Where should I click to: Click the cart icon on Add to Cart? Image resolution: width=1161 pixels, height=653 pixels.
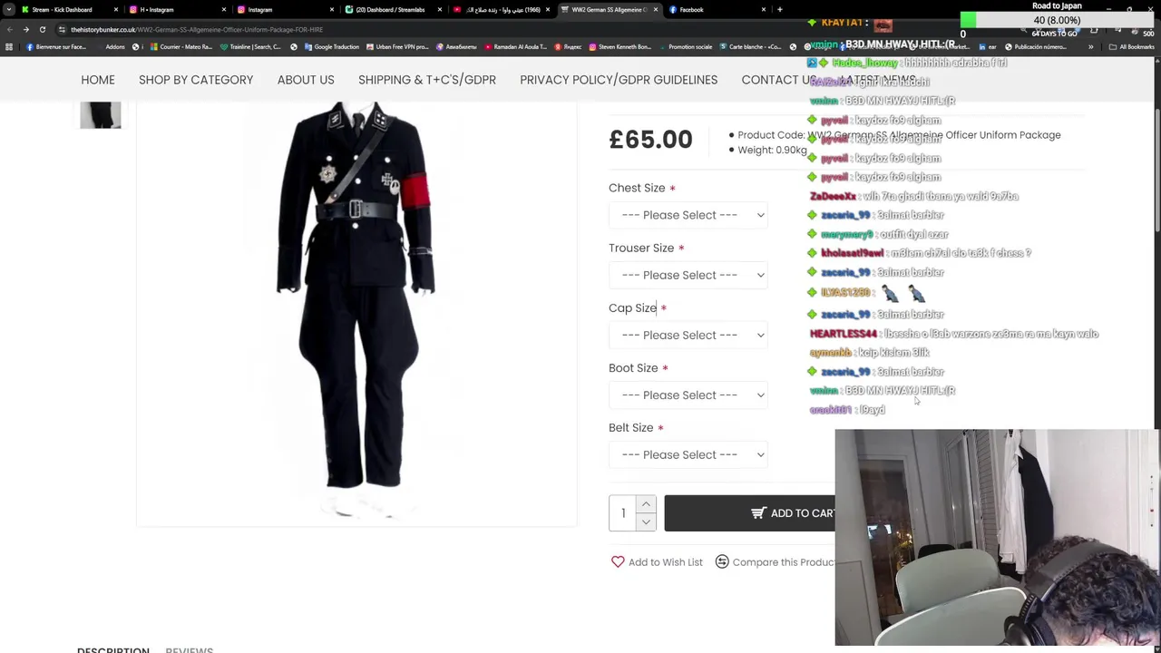[x=758, y=513]
